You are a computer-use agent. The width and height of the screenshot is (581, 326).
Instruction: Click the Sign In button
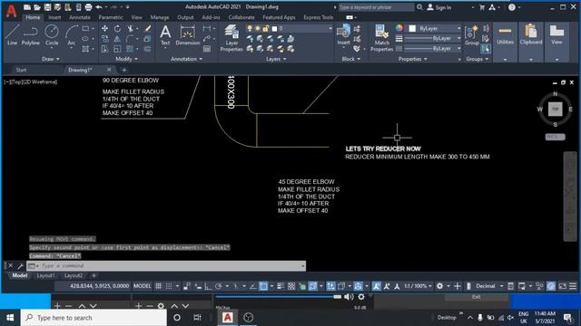click(439, 7)
